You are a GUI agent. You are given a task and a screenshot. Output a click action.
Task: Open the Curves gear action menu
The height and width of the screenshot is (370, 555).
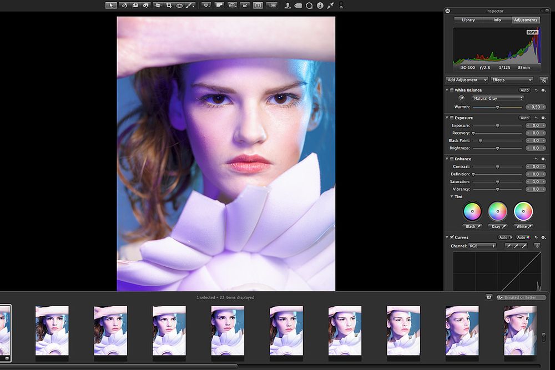click(544, 237)
